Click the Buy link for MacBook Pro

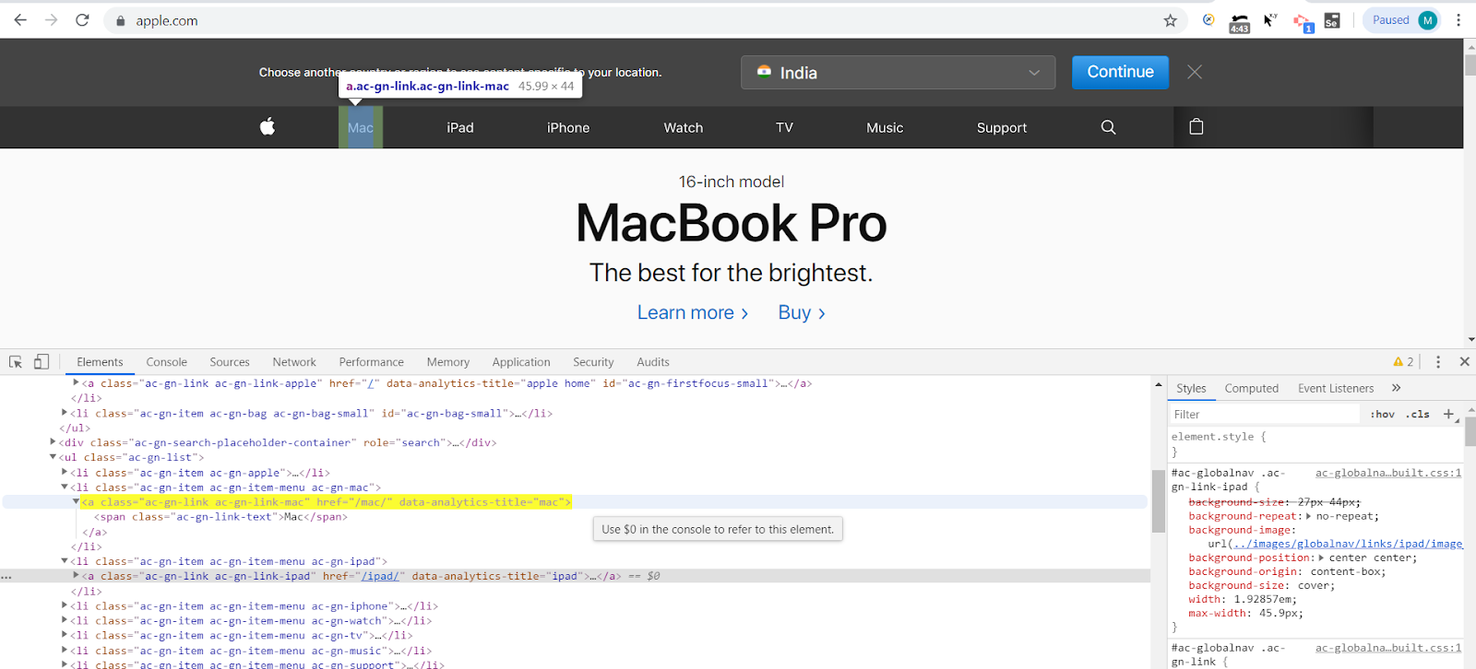pos(802,312)
